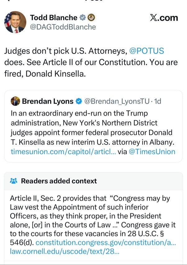Open the @POTUS mention link
This screenshot has height=265, width=187.
coord(147,51)
